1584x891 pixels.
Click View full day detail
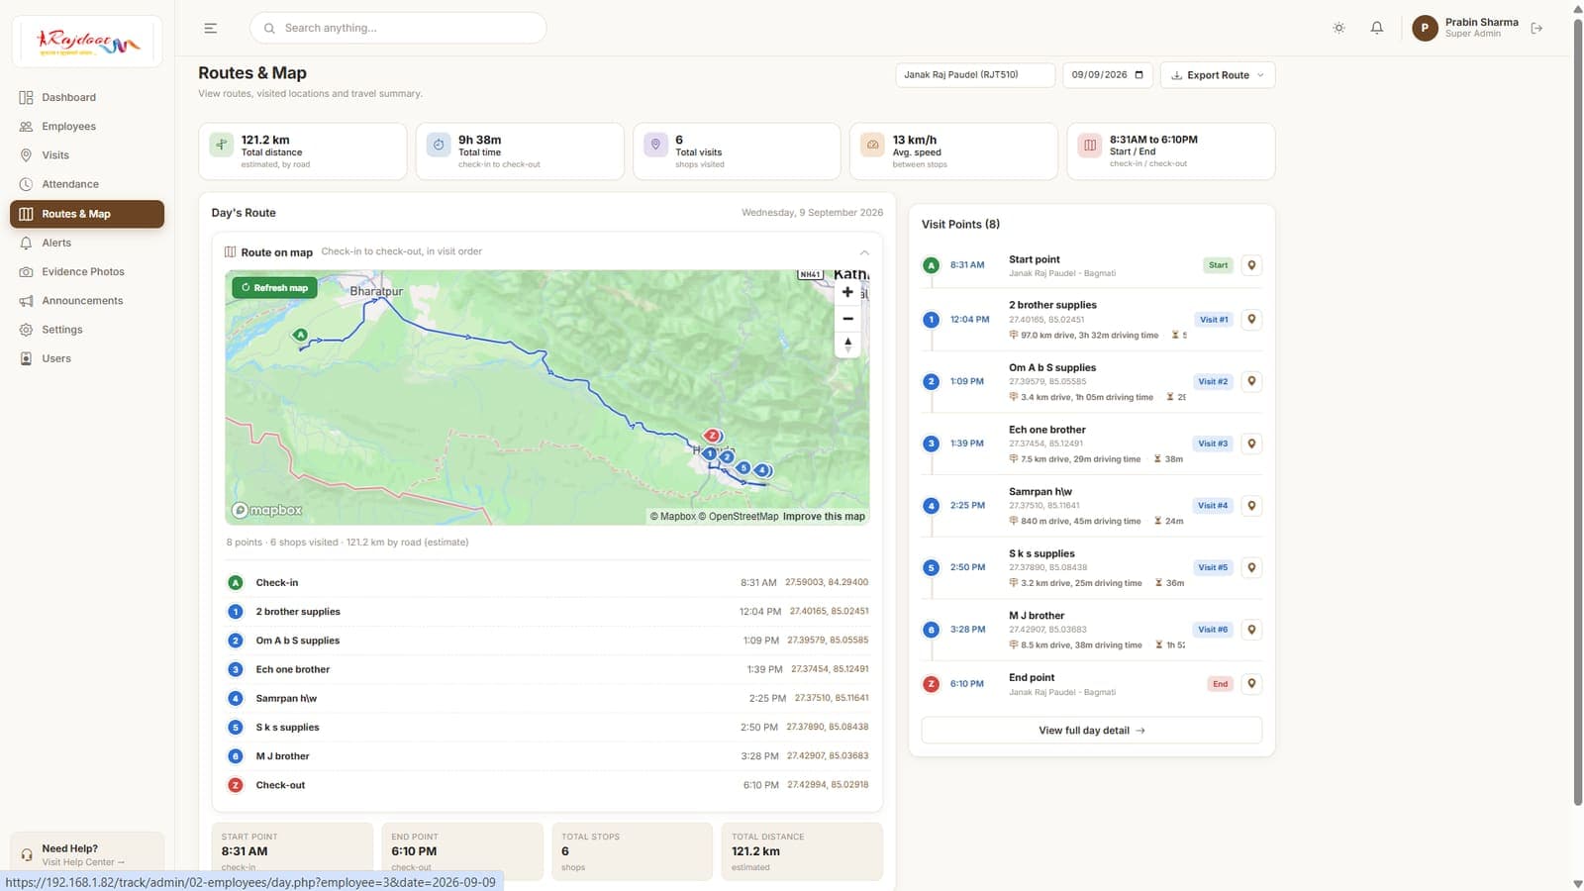(x=1091, y=731)
